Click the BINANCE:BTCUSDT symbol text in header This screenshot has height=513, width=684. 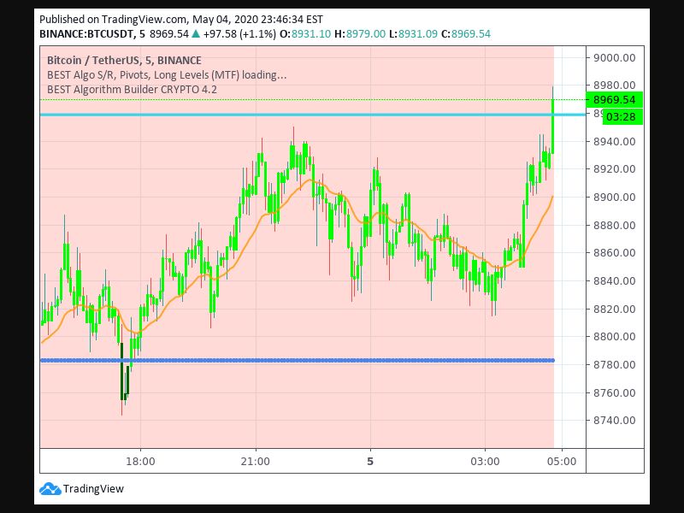(x=86, y=33)
